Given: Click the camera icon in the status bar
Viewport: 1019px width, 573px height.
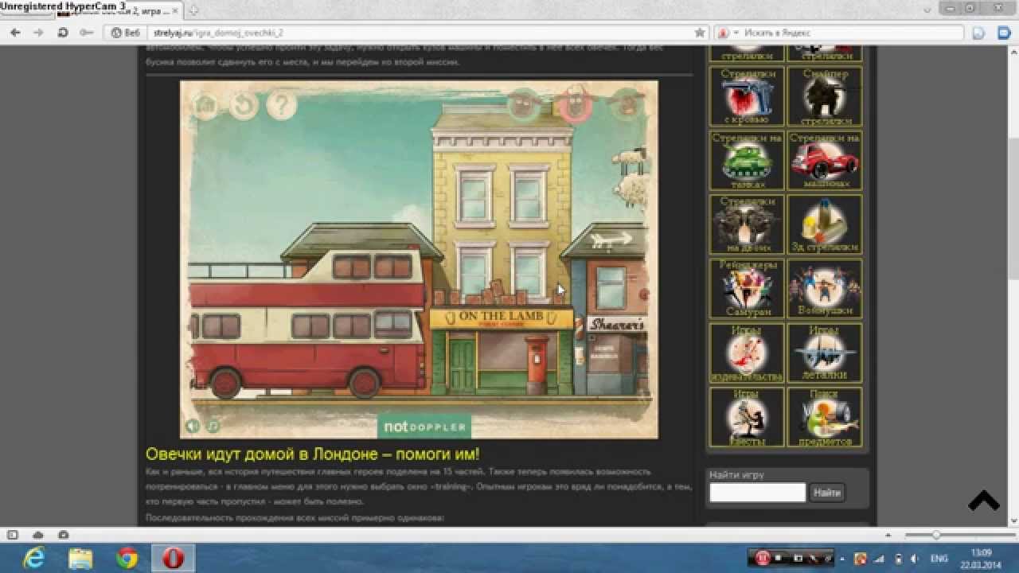Looking at the screenshot, I should pos(63,535).
